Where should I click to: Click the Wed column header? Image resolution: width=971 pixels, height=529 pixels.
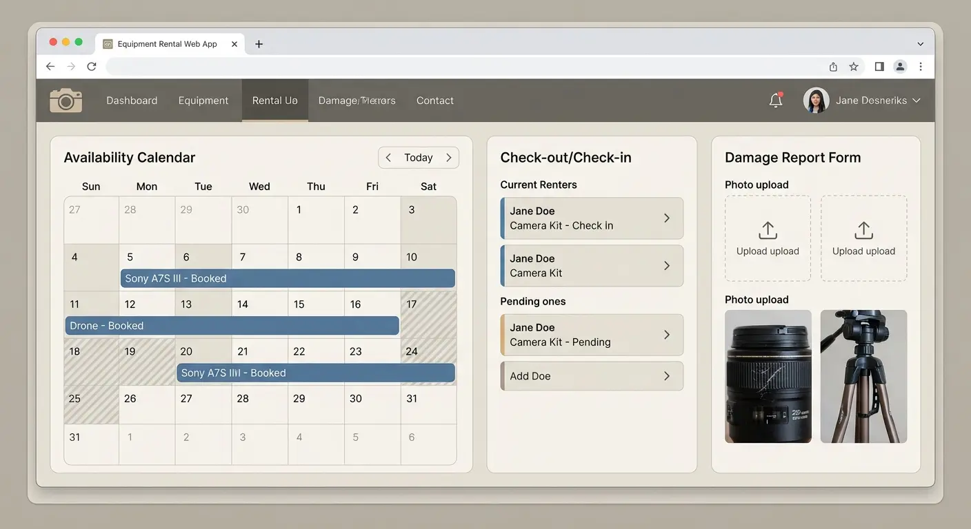coord(259,187)
